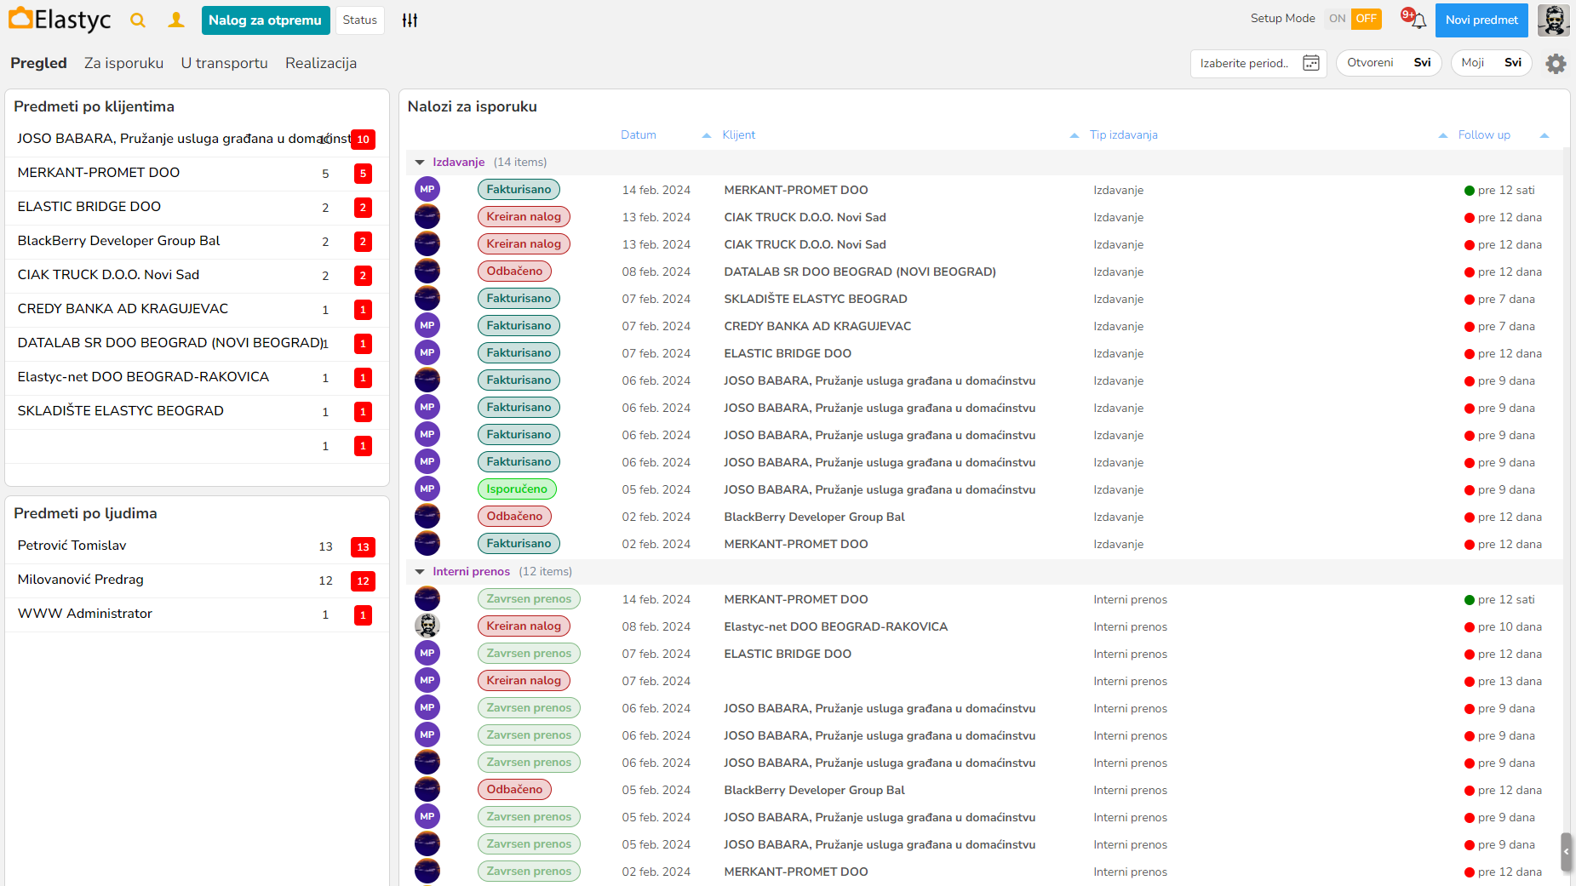The width and height of the screenshot is (1576, 886).
Task: Switch to the Za isporuku tab
Action: click(x=123, y=63)
